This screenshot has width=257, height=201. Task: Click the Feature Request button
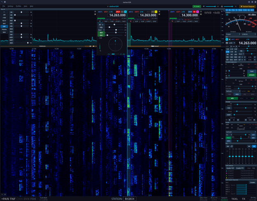pyautogui.click(x=248, y=7)
